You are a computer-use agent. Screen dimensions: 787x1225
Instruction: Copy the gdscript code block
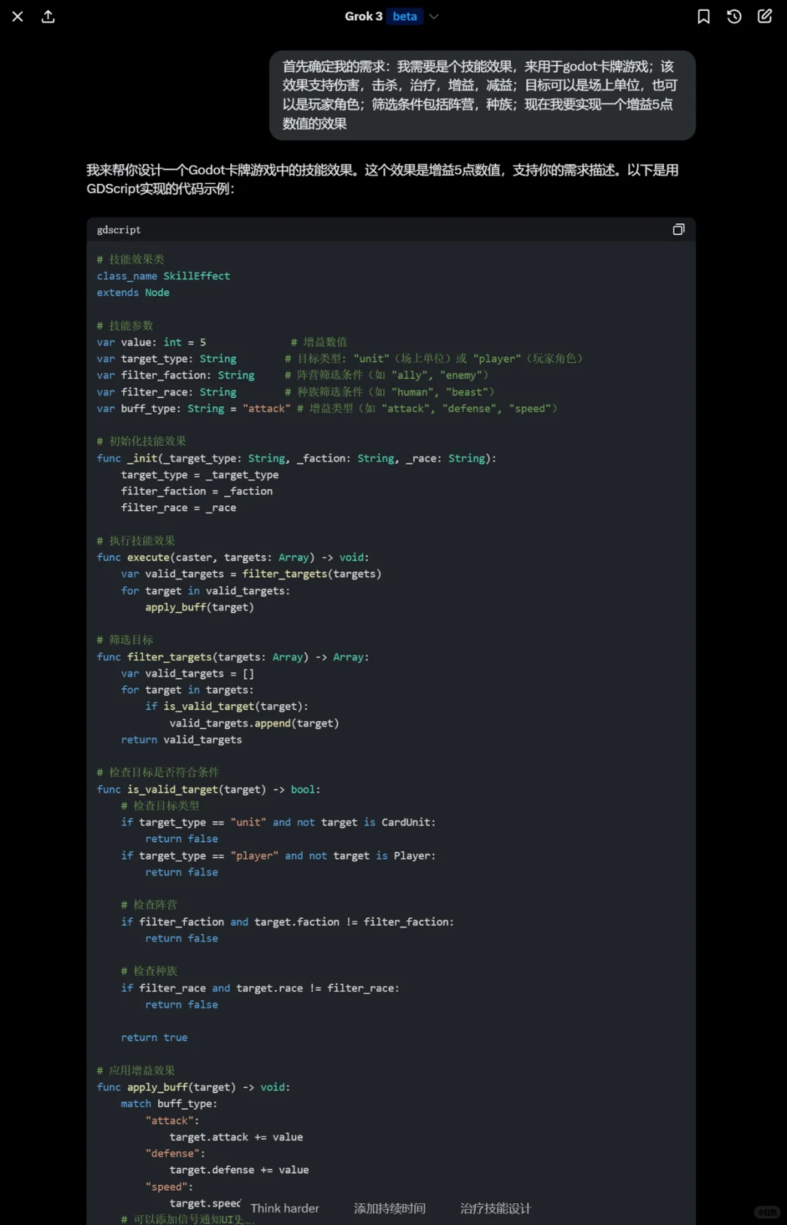click(678, 230)
